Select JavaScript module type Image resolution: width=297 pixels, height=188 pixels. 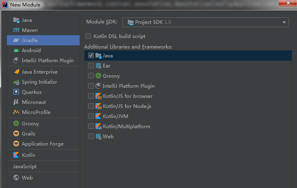point(43,167)
